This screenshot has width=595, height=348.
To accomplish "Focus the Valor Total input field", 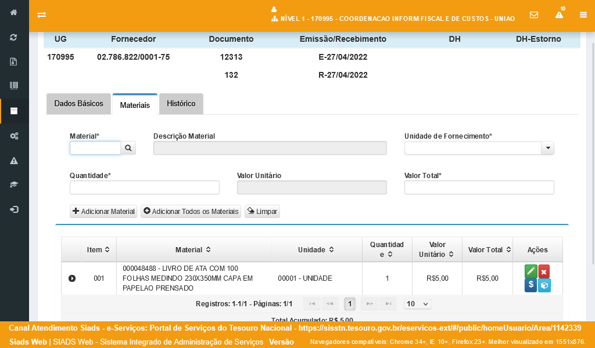I will (x=479, y=187).
